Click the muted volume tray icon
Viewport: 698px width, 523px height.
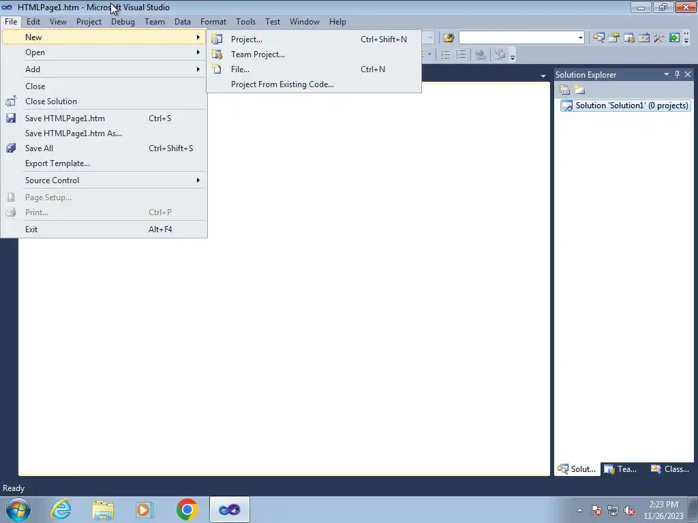[629, 510]
